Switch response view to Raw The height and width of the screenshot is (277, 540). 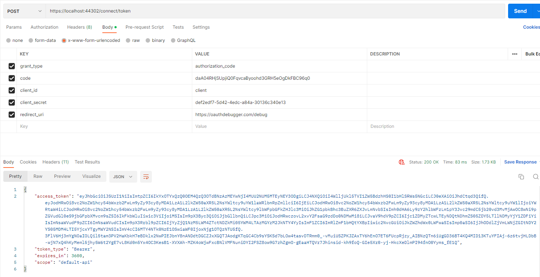(x=38, y=176)
